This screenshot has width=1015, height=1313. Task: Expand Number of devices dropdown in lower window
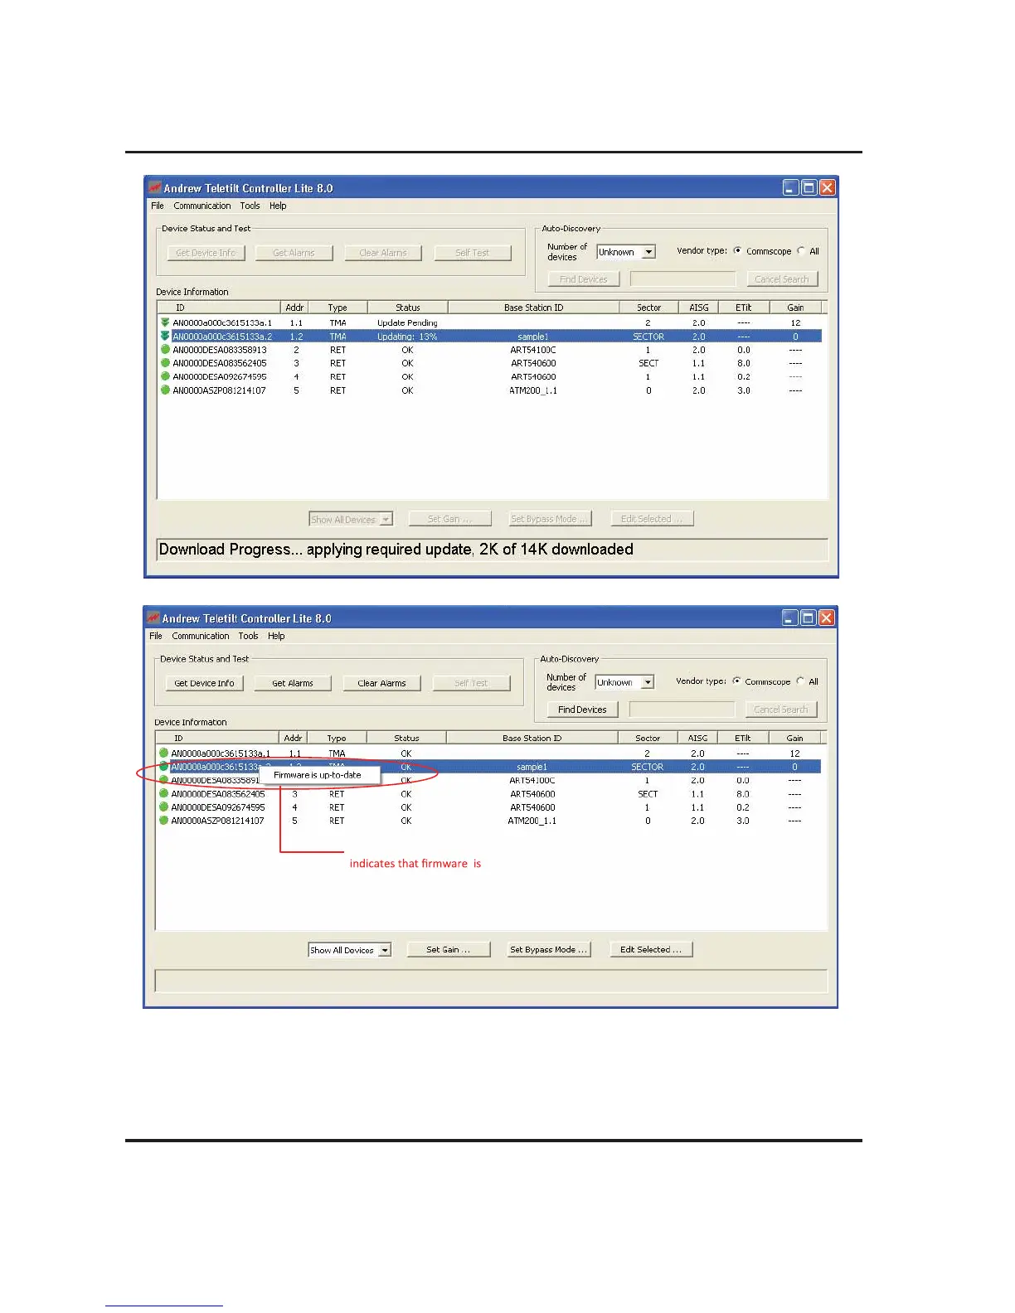pyautogui.click(x=647, y=682)
